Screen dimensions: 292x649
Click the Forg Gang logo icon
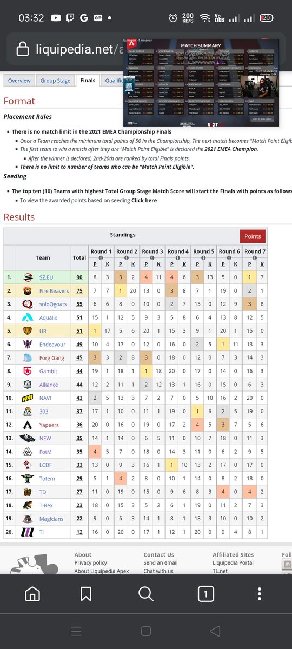[x=28, y=357]
